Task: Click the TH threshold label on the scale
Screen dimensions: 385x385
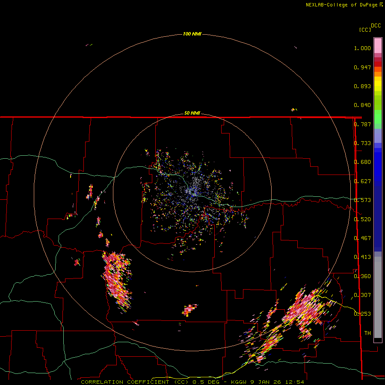Action: (x=367, y=333)
